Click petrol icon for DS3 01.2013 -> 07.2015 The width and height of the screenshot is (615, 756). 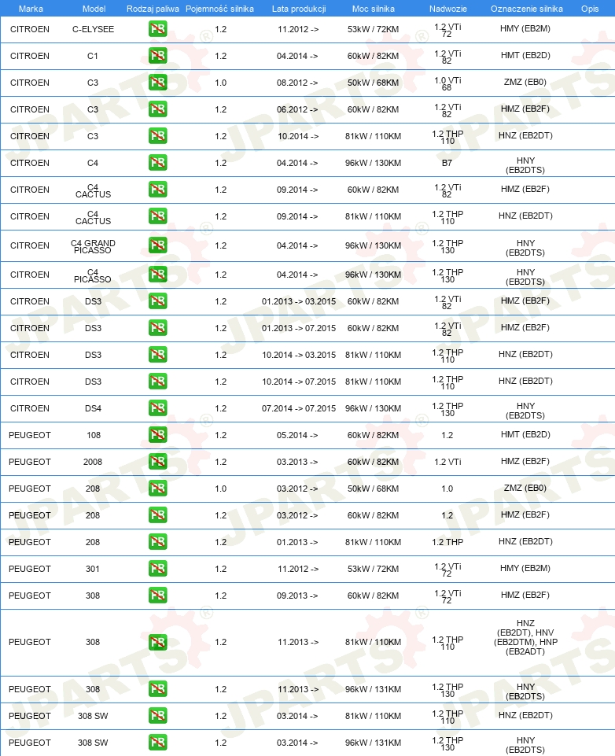click(157, 328)
